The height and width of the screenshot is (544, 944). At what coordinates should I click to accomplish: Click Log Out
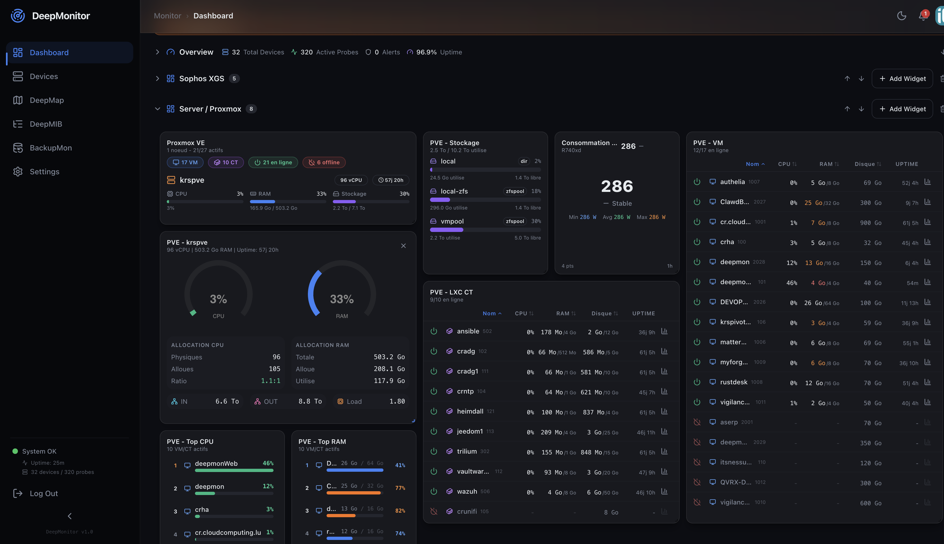43,493
